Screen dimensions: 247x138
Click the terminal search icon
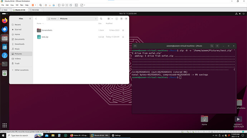(x=212, y=46)
